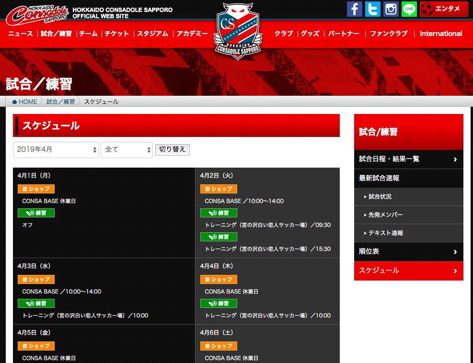The height and width of the screenshot is (363, 473).
Task: Click the スケジュール breadcrumb text
Action: tap(102, 102)
